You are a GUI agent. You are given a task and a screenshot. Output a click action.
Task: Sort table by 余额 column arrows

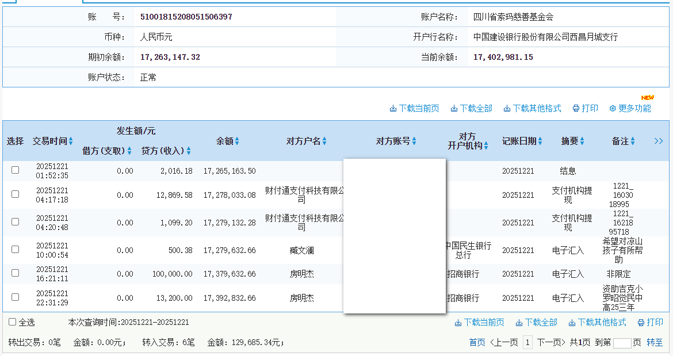(237, 141)
